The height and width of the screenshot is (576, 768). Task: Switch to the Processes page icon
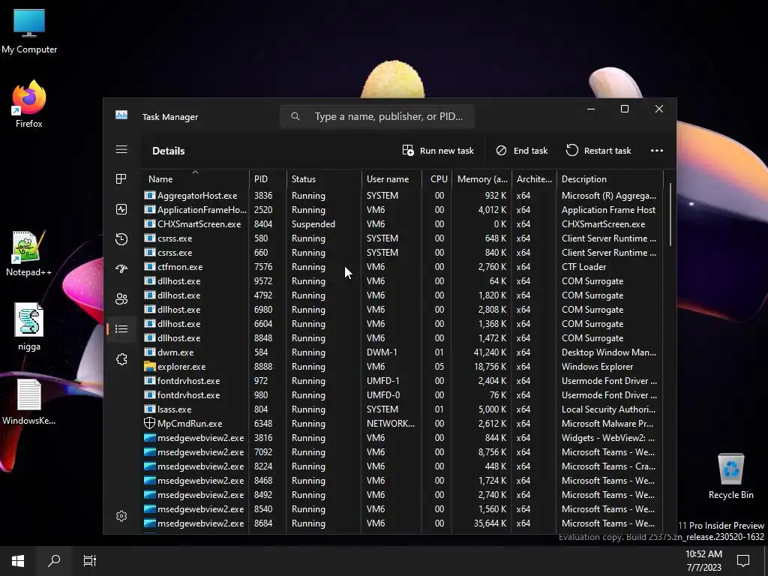(x=121, y=179)
